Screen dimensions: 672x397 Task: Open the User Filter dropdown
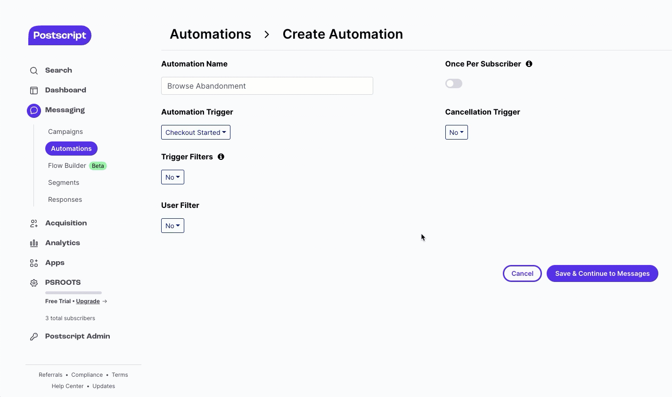[x=172, y=226]
